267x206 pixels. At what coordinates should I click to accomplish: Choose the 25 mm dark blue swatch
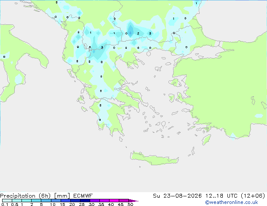(x=85, y=201)
